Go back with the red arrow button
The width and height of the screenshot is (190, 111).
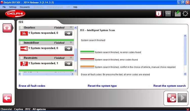(7, 98)
